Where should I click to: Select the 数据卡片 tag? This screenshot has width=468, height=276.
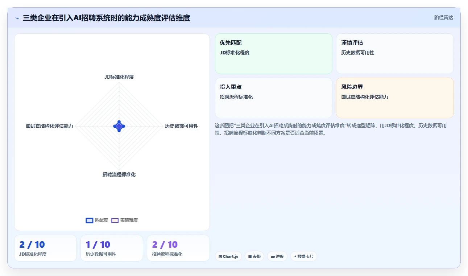tap(304, 256)
